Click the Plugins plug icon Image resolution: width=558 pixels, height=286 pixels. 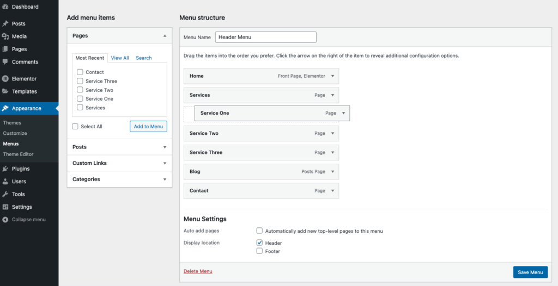click(5, 169)
